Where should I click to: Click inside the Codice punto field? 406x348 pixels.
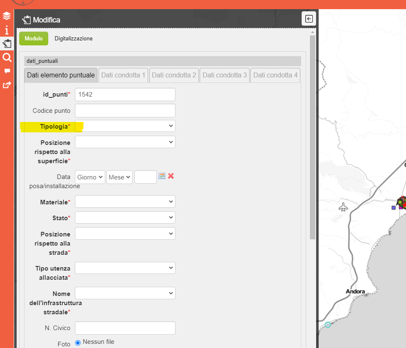pyautogui.click(x=125, y=110)
